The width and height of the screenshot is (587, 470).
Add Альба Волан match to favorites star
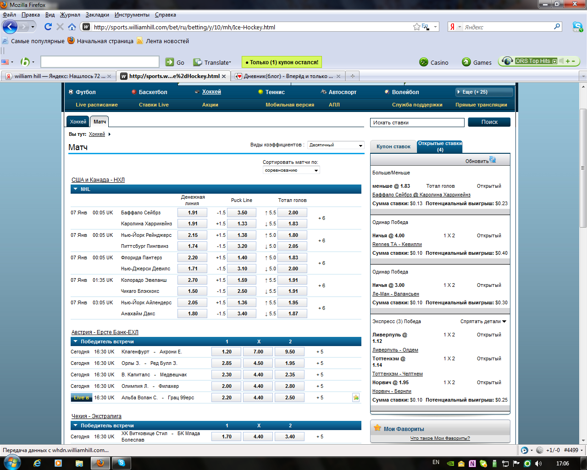(356, 397)
